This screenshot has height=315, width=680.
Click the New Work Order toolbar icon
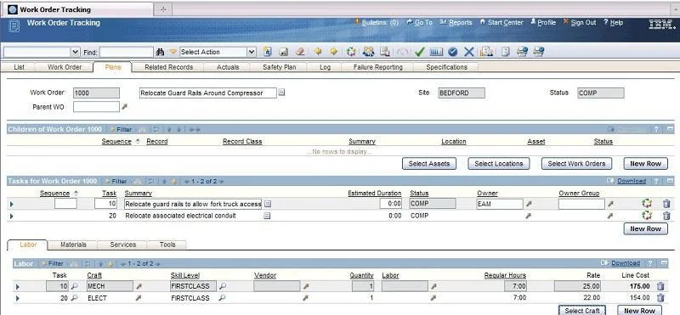pyautogui.click(x=268, y=52)
